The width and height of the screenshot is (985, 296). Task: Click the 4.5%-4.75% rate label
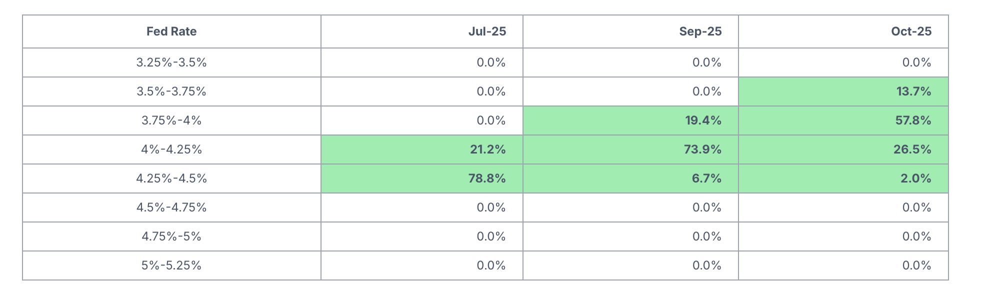171,207
